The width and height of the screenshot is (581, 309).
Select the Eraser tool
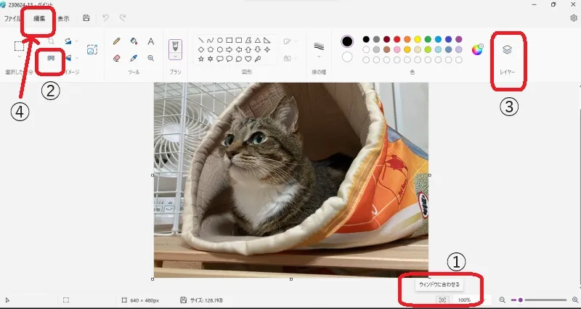point(117,58)
